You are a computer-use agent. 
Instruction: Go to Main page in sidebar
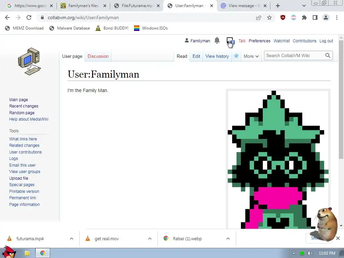click(18, 99)
